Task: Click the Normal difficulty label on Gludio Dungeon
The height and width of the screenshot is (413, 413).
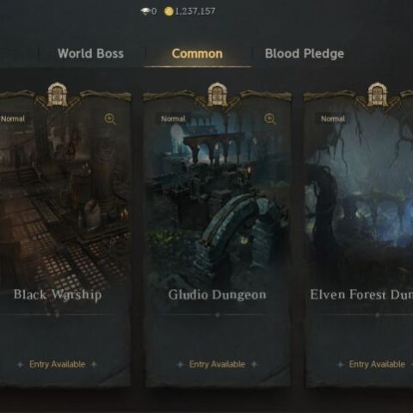Action: (x=173, y=119)
